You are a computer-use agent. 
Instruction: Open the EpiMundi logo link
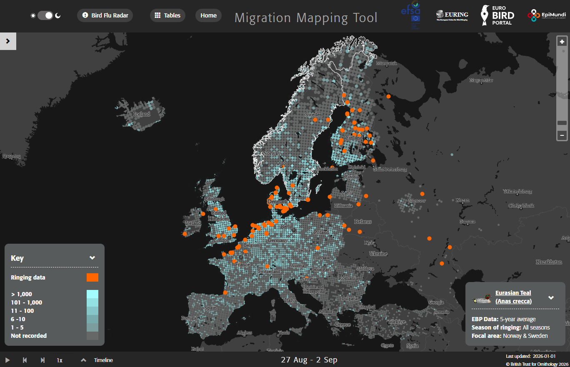click(x=546, y=15)
